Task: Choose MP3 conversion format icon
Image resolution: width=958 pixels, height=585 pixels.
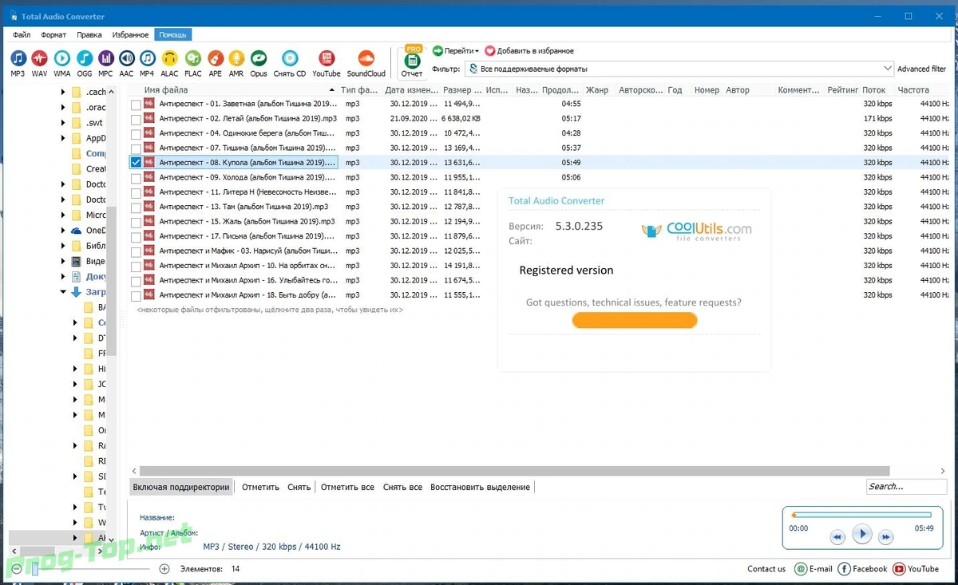Action: [18, 58]
